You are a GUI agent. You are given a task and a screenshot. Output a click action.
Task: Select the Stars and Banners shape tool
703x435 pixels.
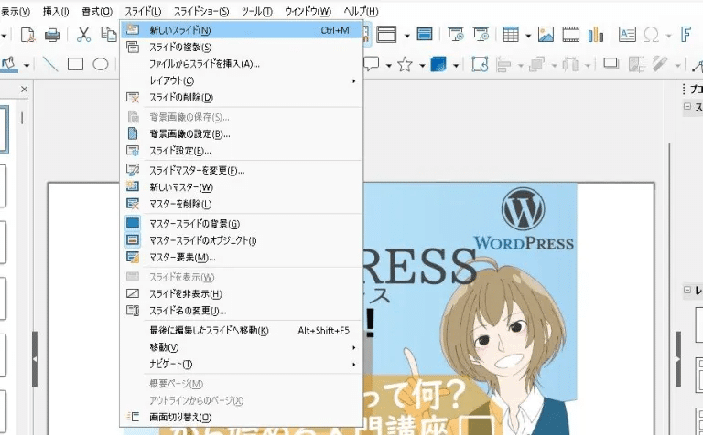point(405,65)
